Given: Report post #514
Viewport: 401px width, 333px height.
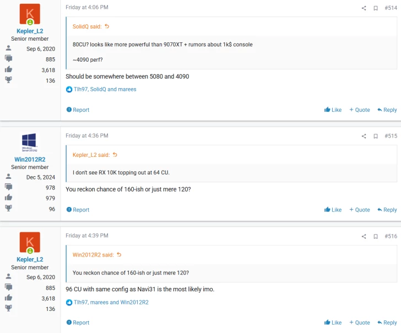Looking at the screenshot, I should pos(78,110).
